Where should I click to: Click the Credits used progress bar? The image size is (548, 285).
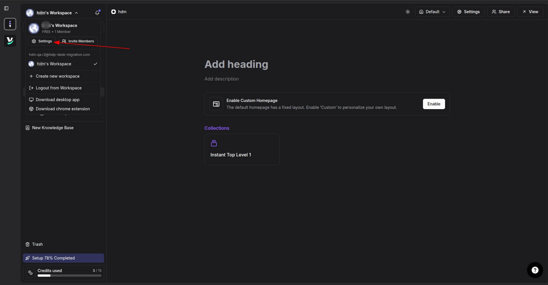click(69, 275)
